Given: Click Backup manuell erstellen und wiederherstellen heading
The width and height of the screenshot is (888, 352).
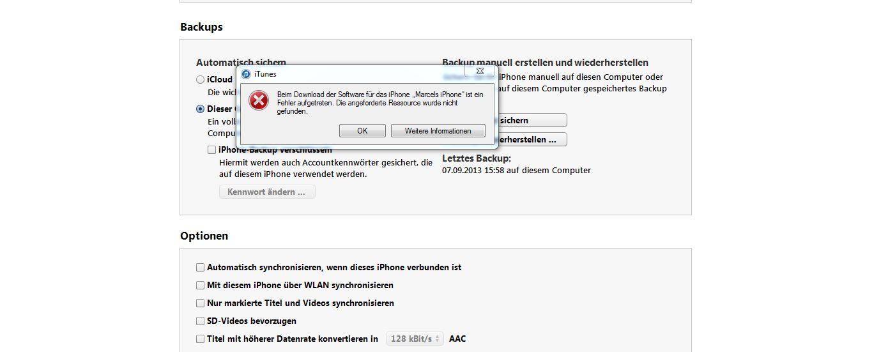Looking at the screenshot, I should pos(545,63).
